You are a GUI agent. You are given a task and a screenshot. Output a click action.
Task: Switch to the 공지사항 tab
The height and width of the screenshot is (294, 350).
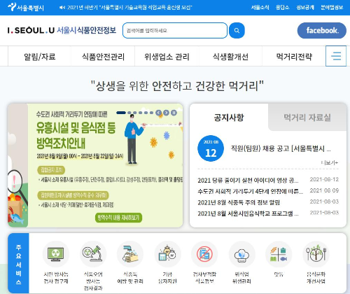point(229,118)
